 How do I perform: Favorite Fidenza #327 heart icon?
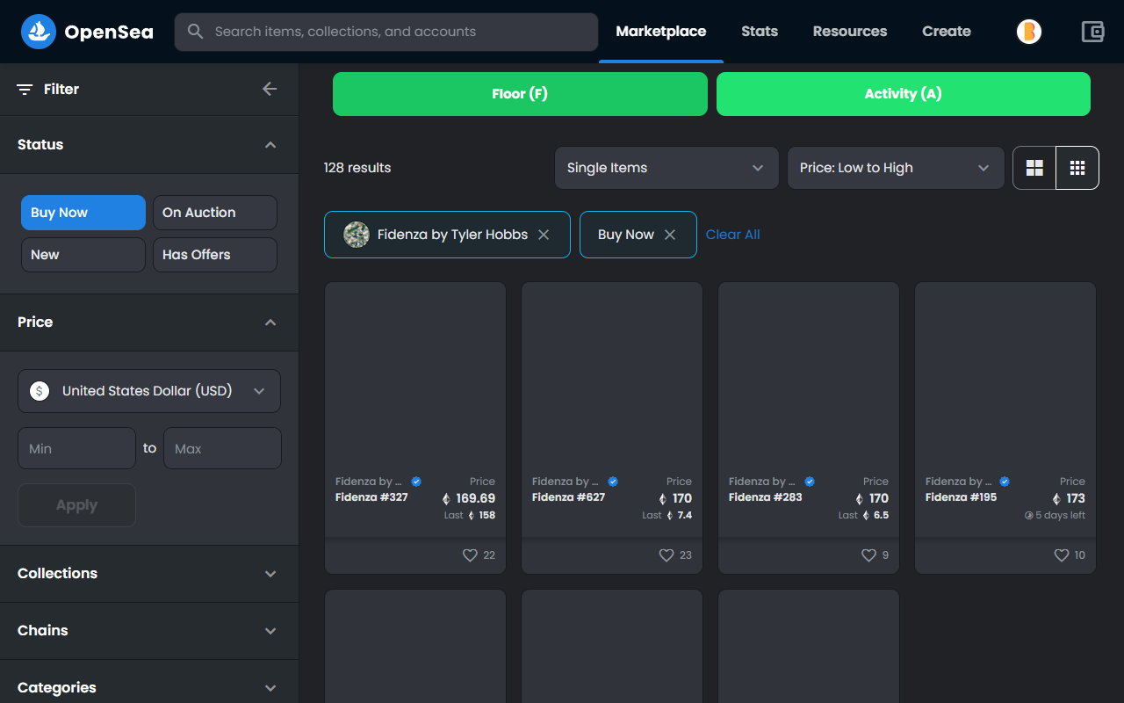pyautogui.click(x=470, y=555)
